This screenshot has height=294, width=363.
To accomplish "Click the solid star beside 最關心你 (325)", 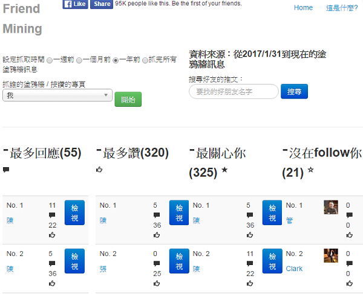I will pos(224,171).
